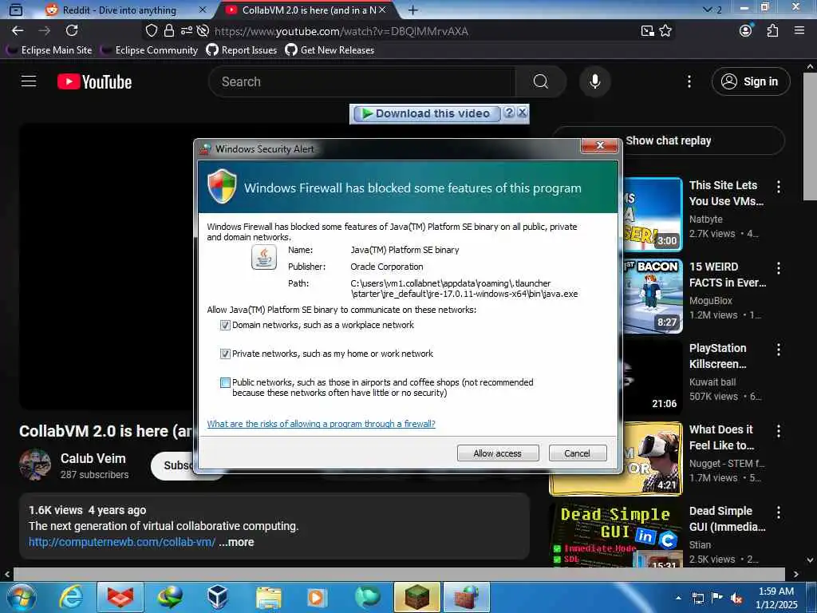The image size is (817, 613).
Task: Open 15 WEIRD FACTS video thumbnail
Action: (653, 295)
